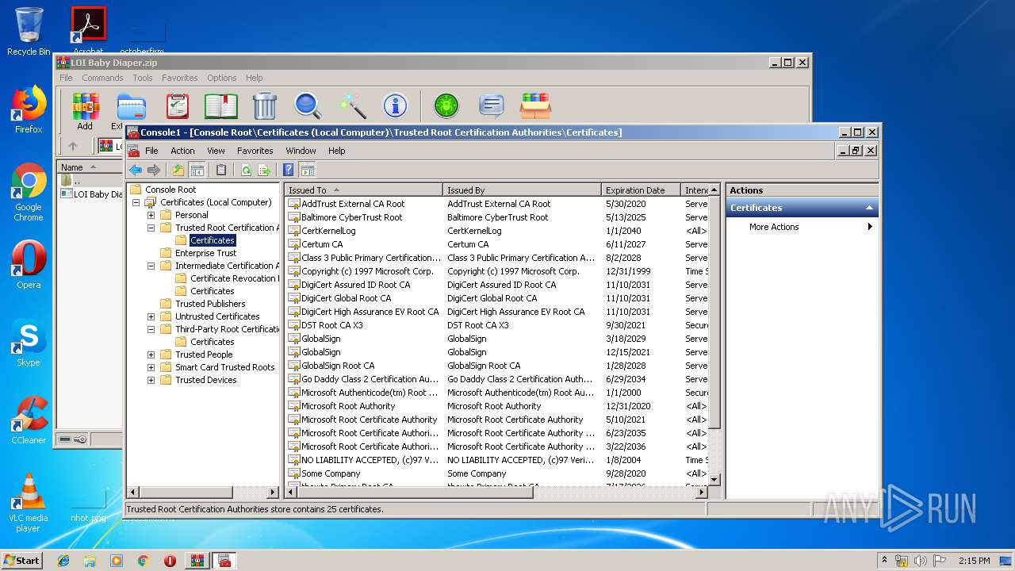Click the Windows Start button
Screen dimensions: 1015x571
coord(22,560)
